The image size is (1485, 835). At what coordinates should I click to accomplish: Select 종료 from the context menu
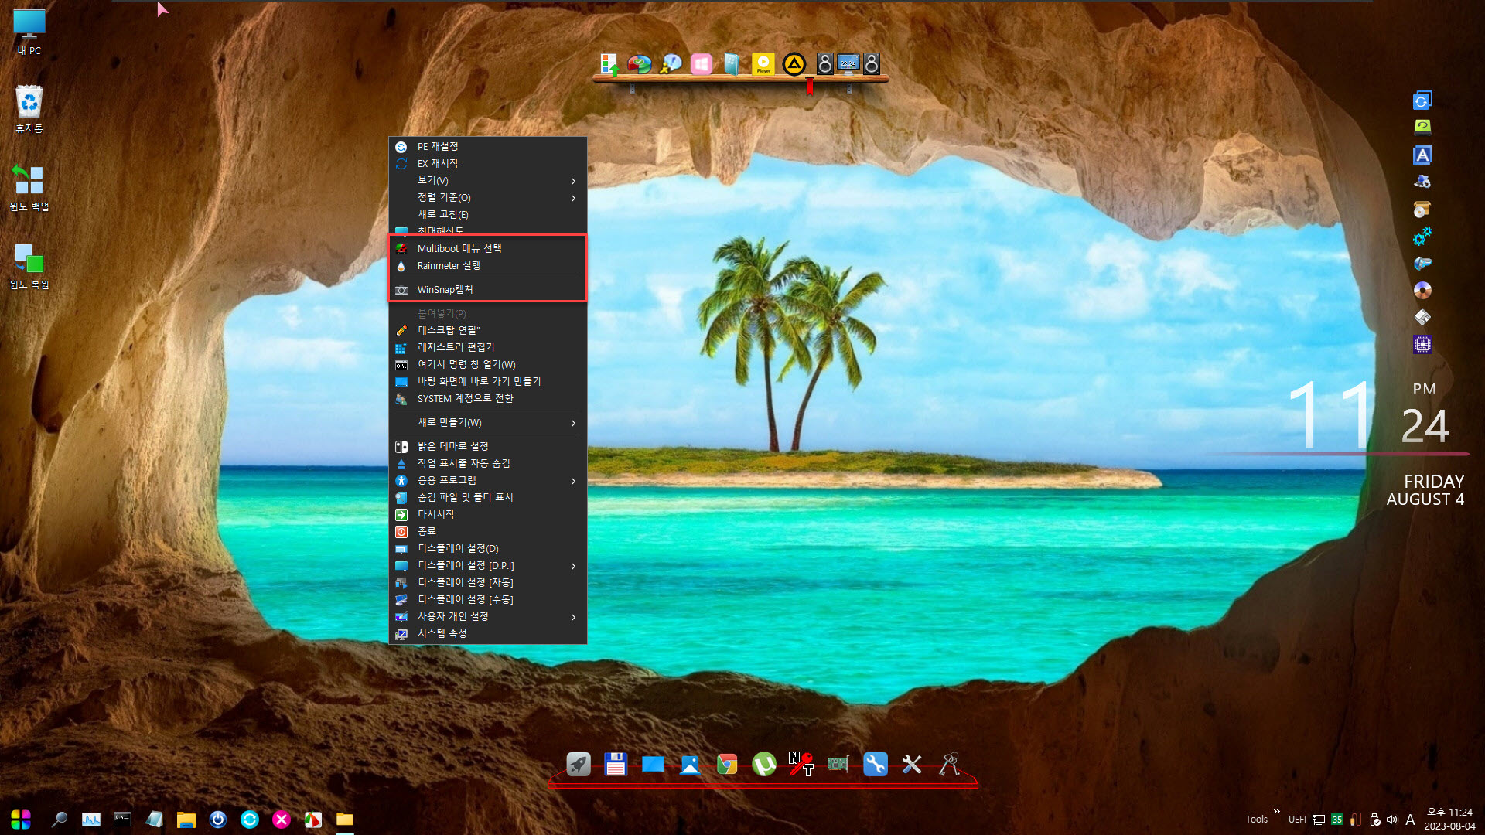487,532
